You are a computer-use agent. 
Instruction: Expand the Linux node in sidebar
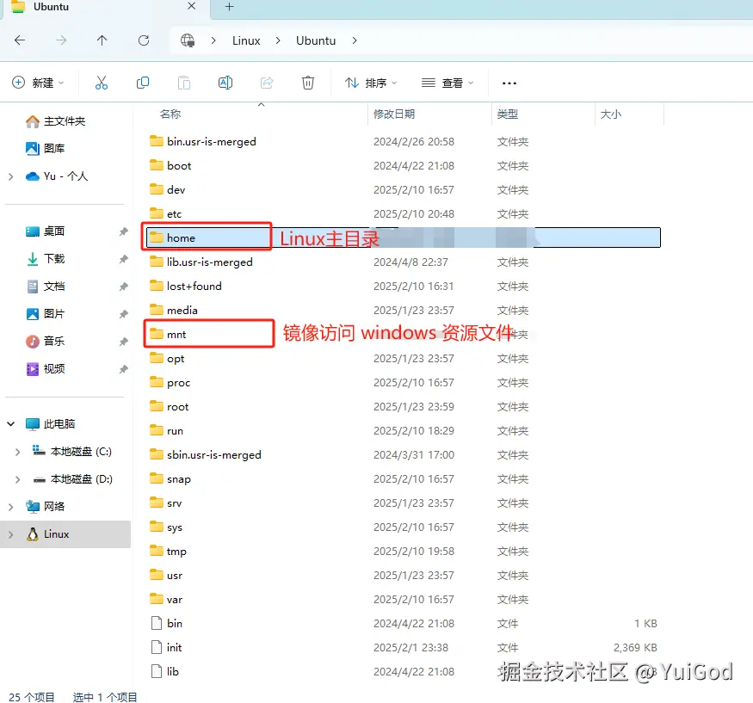11,534
